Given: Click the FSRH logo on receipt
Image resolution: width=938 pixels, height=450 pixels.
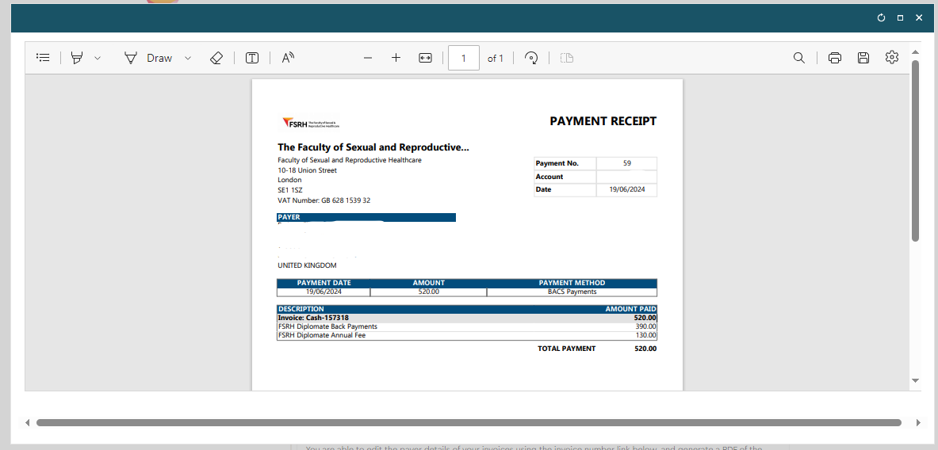Looking at the screenshot, I should 311,124.
